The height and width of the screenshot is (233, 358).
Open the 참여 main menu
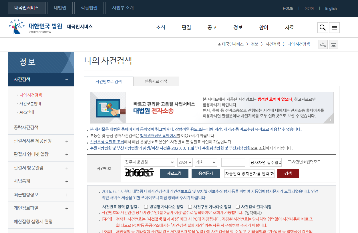(x=264, y=27)
